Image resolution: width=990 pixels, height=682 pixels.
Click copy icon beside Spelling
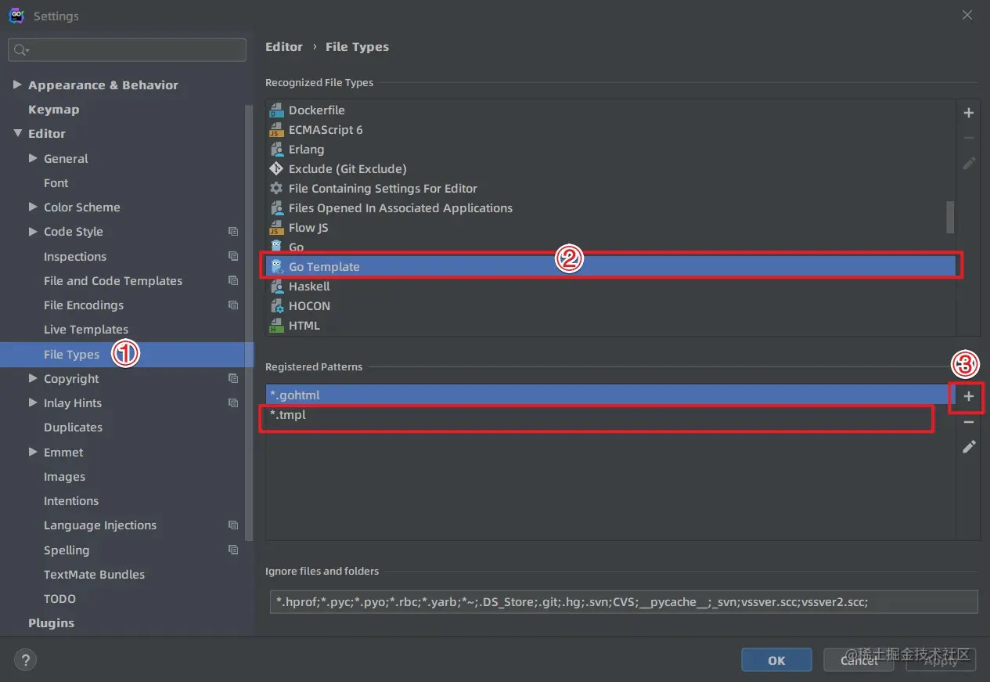233,550
